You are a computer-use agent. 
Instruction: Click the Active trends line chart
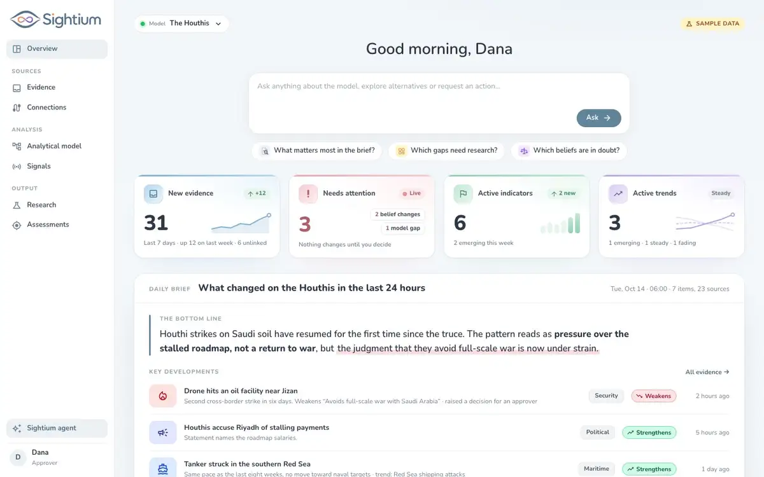705,223
